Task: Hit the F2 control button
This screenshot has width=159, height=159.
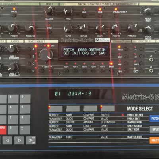Action: (x=142, y=56)
